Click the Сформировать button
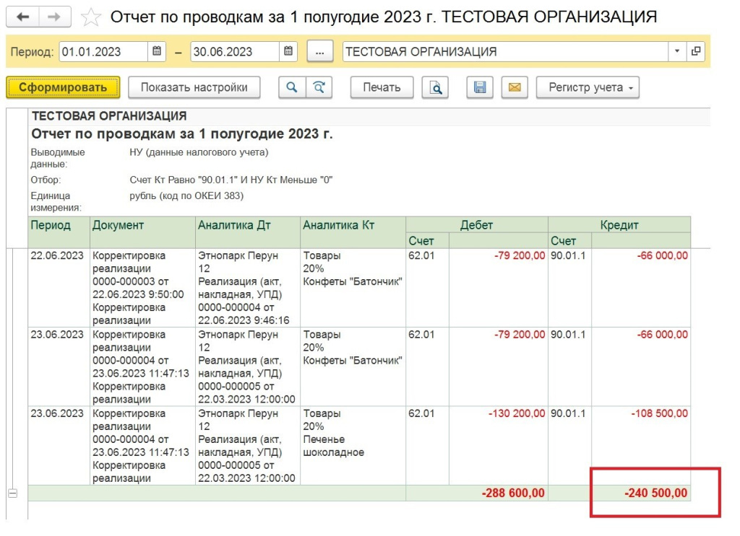The width and height of the screenshot is (740, 536). (63, 87)
